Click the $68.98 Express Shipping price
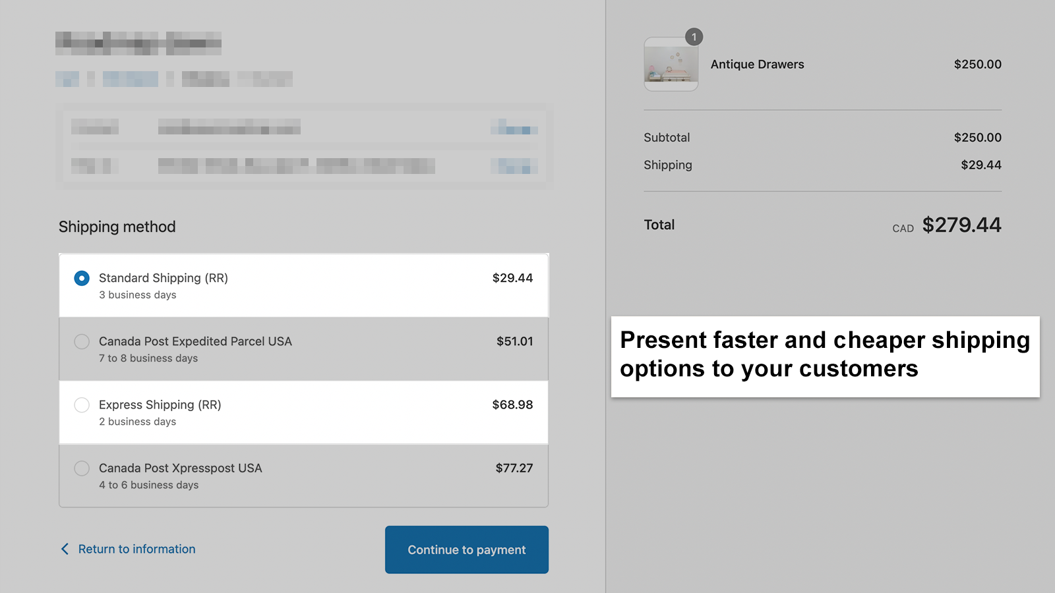The height and width of the screenshot is (593, 1055). click(x=512, y=404)
